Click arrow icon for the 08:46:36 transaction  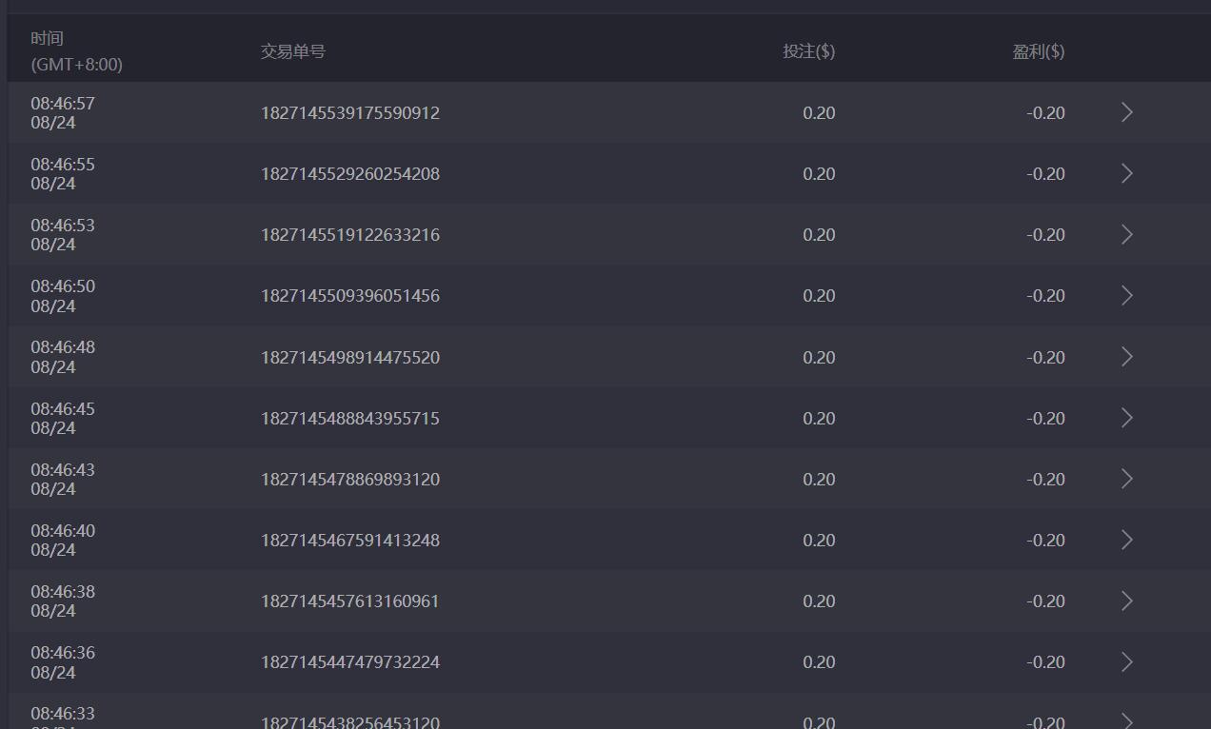1127,661
